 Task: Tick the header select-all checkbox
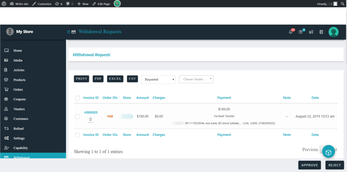click(77, 98)
